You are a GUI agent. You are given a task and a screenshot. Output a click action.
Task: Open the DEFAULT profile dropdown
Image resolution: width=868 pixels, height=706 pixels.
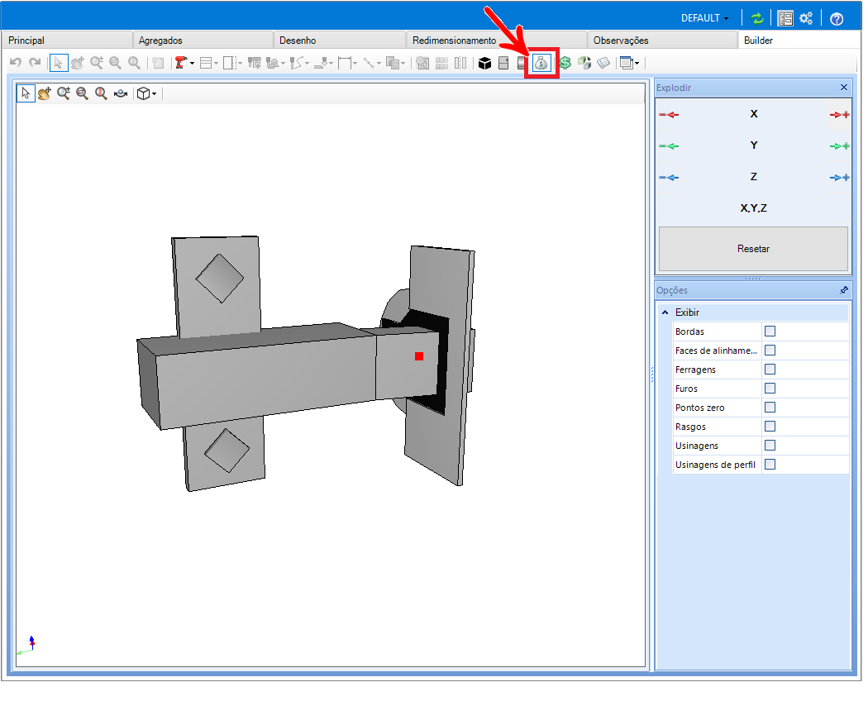click(704, 18)
